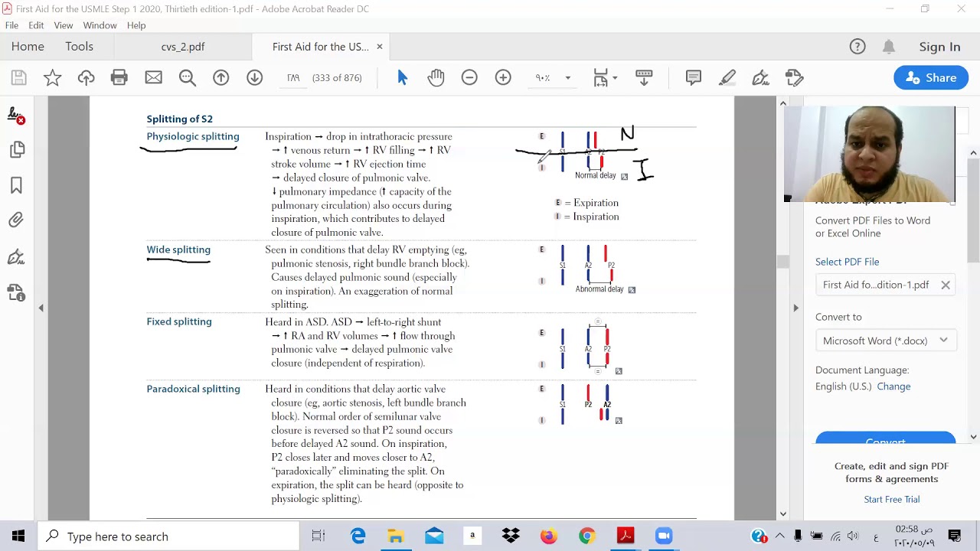Open the fit page options tool

(x=604, y=77)
